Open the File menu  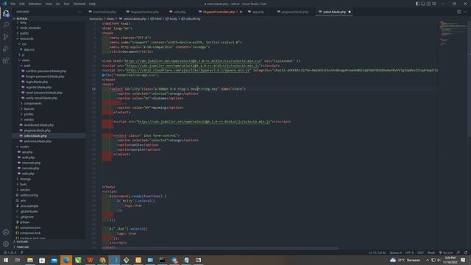coord(13,4)
